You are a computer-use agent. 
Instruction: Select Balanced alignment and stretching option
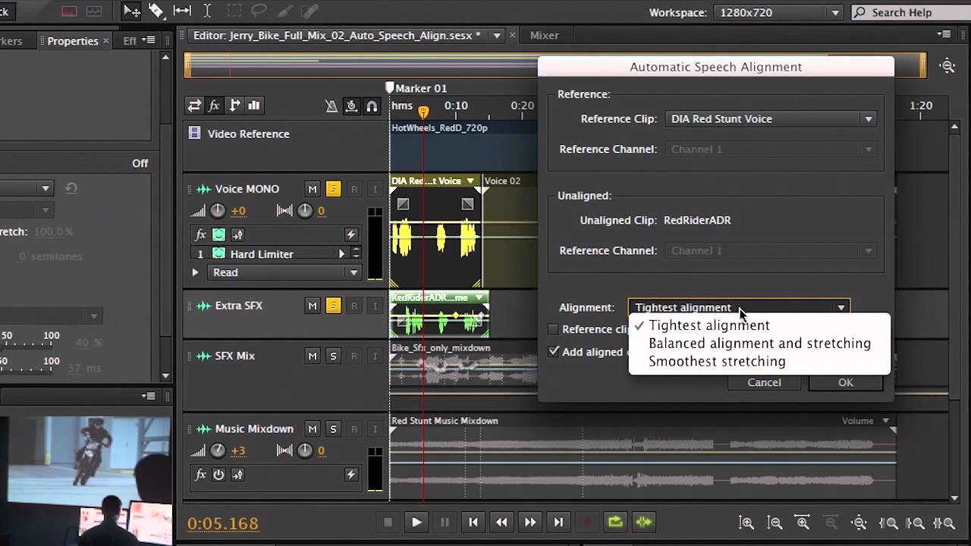(759, 344)
